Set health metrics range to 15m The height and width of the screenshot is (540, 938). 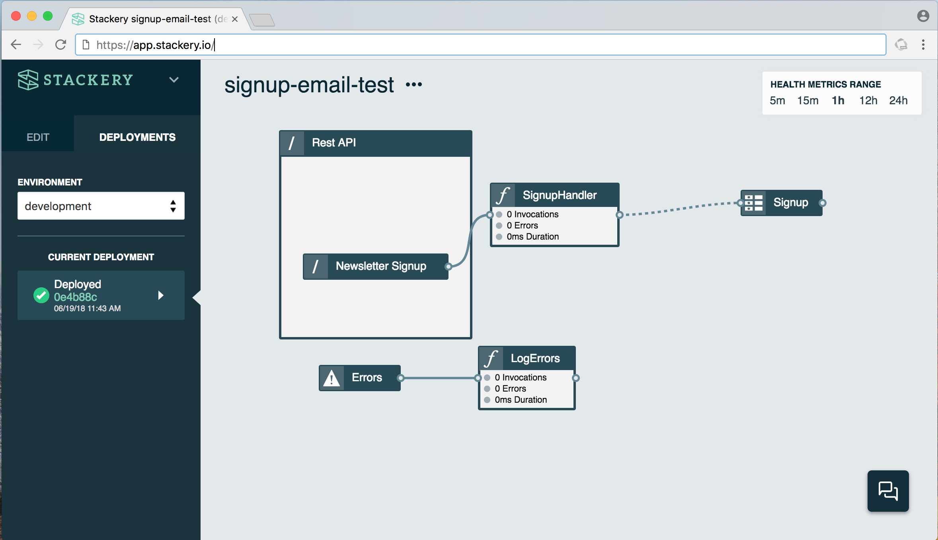point(808,100)
